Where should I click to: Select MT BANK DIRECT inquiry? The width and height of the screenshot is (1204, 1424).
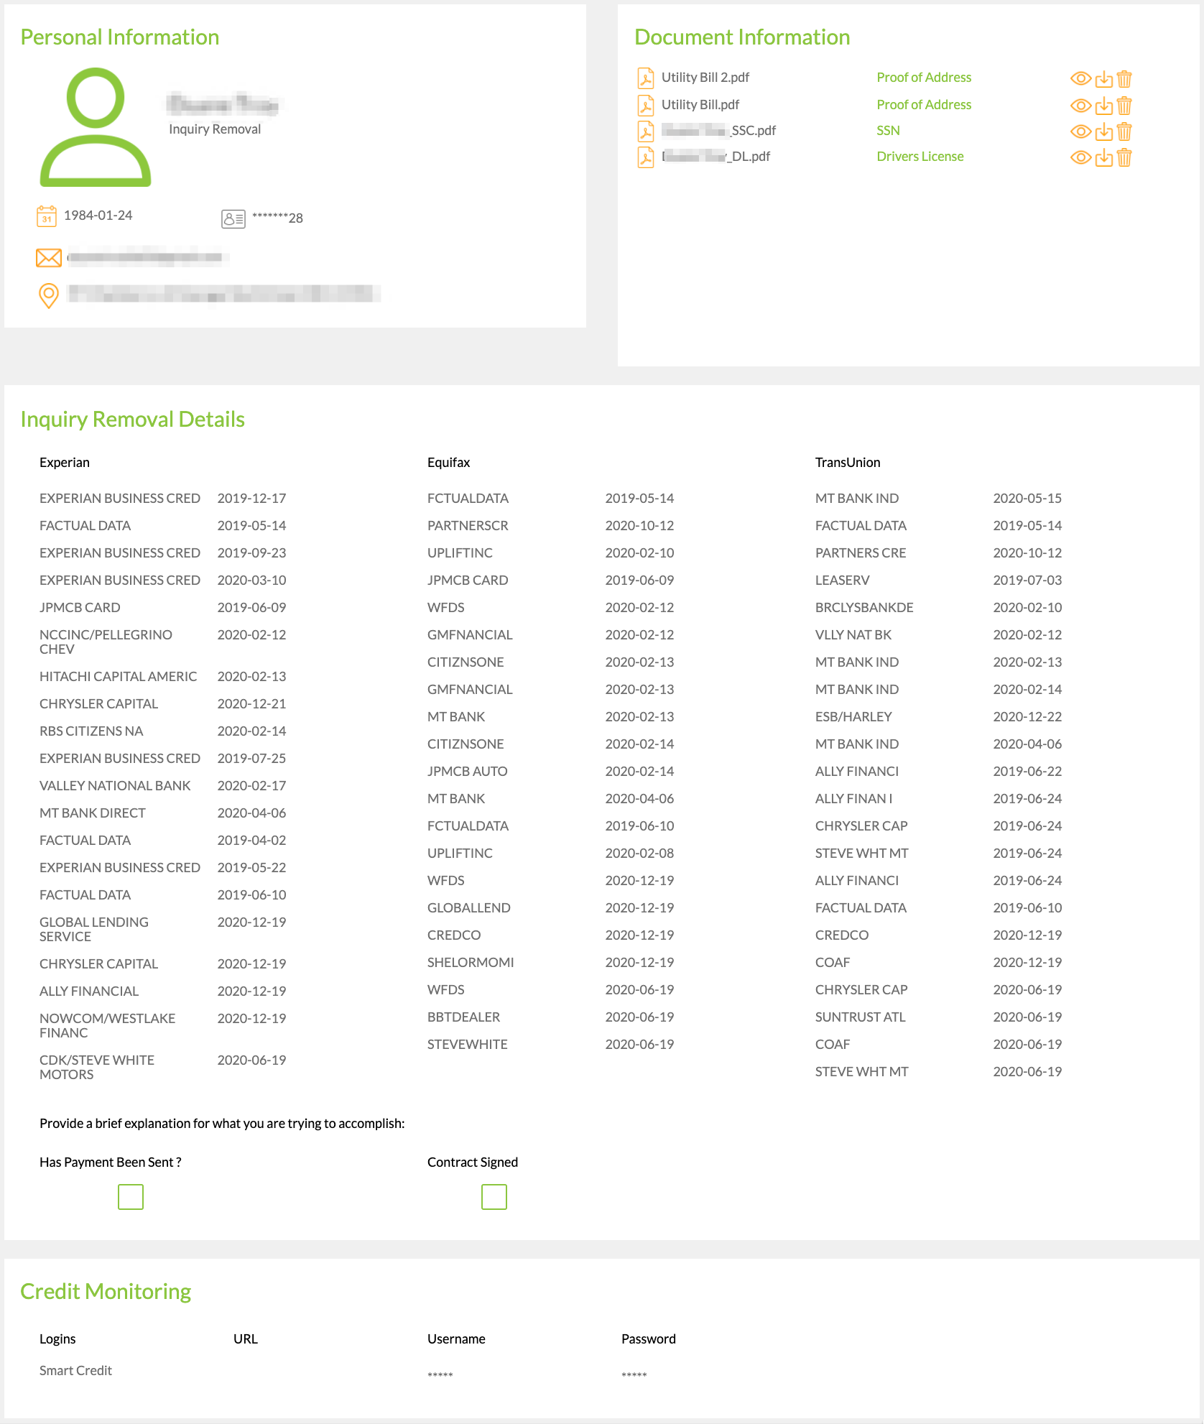click(x=93, y=813)
